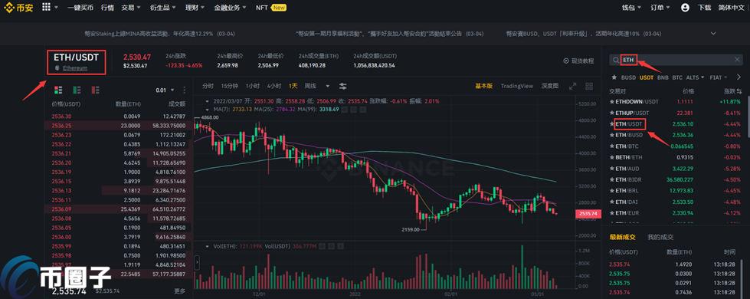Click the user account profile icon
This screenshot has height=299, width=750.
click(685, 7)
